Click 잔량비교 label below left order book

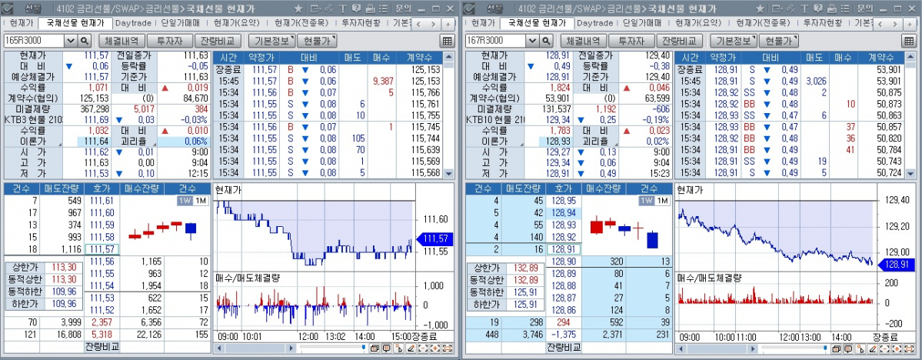pos(102,346)
